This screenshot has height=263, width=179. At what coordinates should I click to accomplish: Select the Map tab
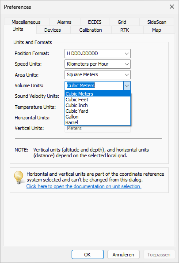(156, 30)
